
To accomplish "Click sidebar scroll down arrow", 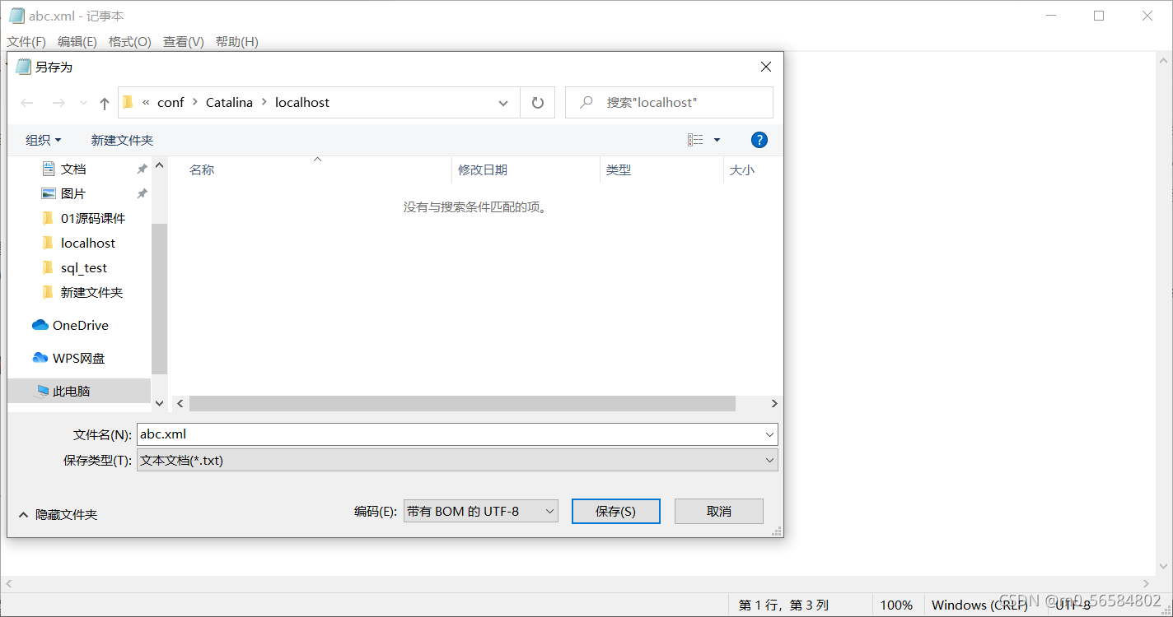I will (x=160, y=404).
